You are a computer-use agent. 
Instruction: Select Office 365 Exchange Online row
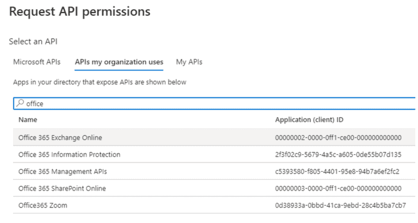point(214,137)
